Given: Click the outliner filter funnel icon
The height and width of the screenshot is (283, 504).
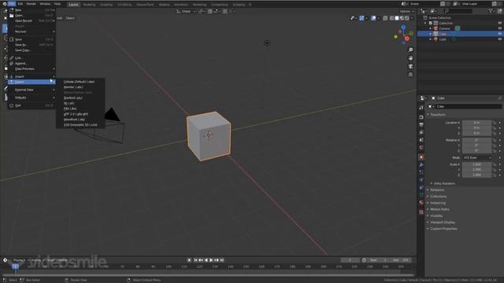Looking at the screenshot, I should (x=491, y=11).
